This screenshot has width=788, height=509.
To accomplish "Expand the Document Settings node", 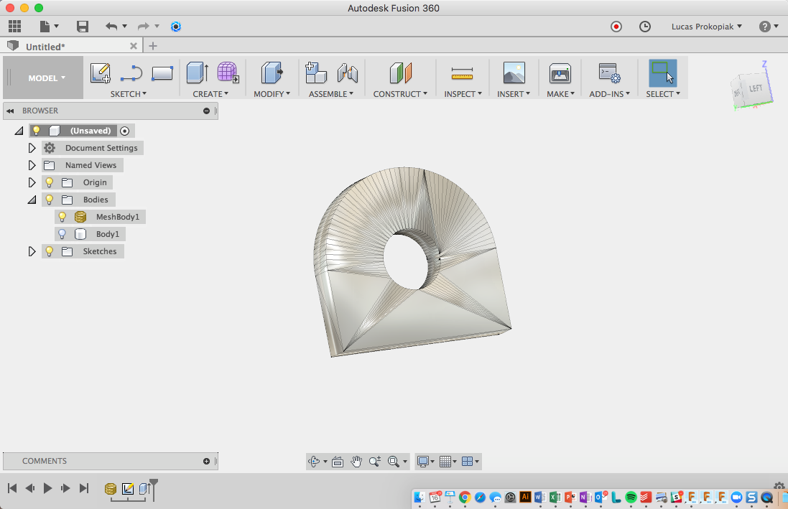I will click(x=32, y=147).
